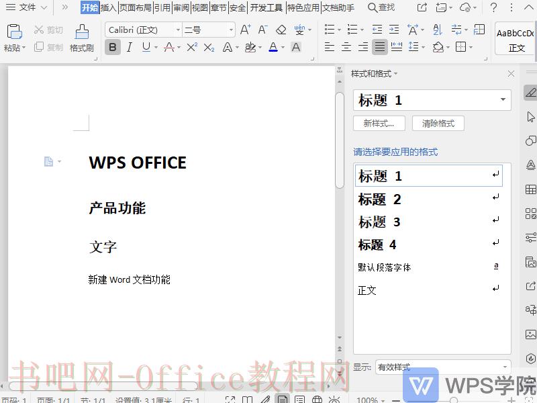Image resolution: width=537 pixels, height=403 pixels.
Task: Center align the text
Action: point(346,46)
